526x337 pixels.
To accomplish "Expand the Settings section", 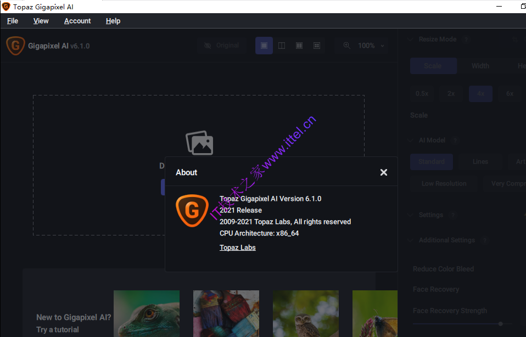I will (410, 215).
